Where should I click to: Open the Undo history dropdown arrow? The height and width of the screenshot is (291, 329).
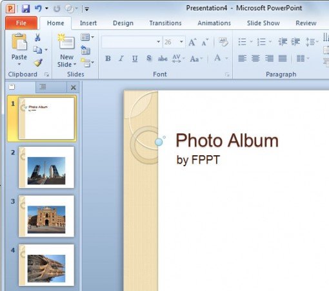coord(46,8)
